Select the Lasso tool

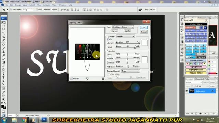click(4, 30)
